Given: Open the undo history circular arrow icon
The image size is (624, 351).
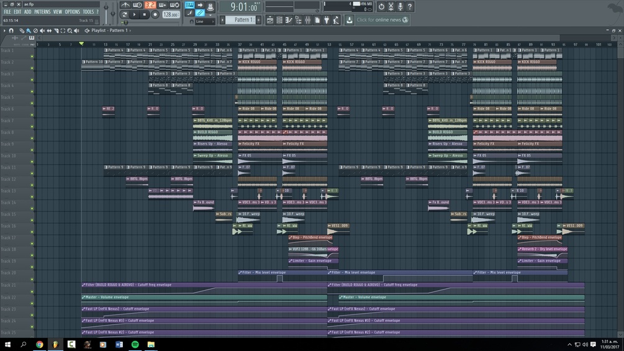Looking at the screenshot, I should (381, 6).
